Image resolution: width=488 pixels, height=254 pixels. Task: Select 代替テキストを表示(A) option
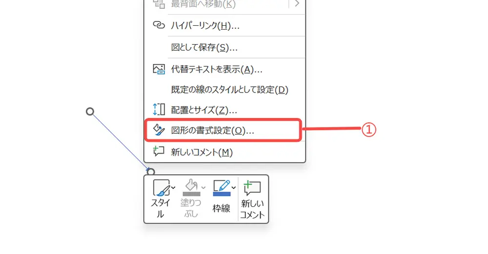point(224,69)
